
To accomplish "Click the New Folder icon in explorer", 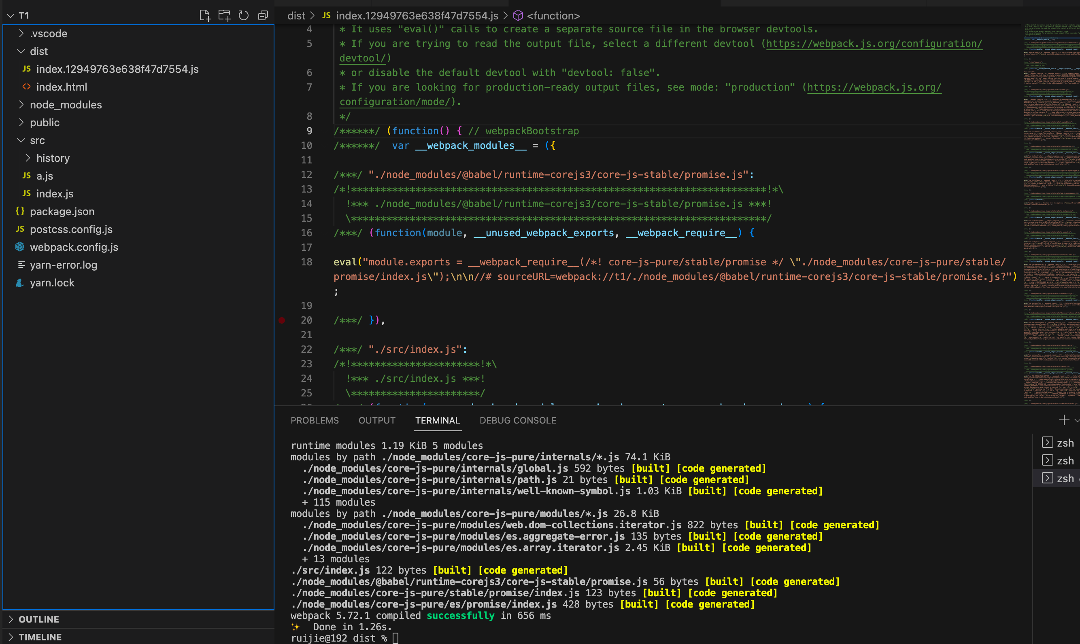I will [224, 16].
